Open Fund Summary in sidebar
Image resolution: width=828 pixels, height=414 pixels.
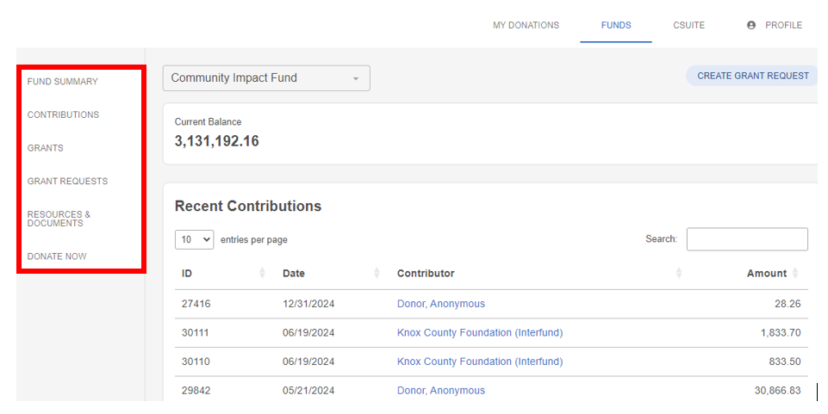point(62,82)
